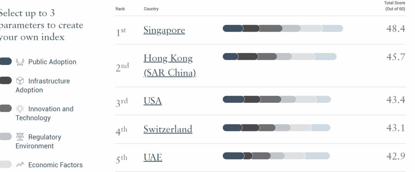Click Singapore's dark blue Public Adoption bar segment
415x172 pixels.
[232, 29]
